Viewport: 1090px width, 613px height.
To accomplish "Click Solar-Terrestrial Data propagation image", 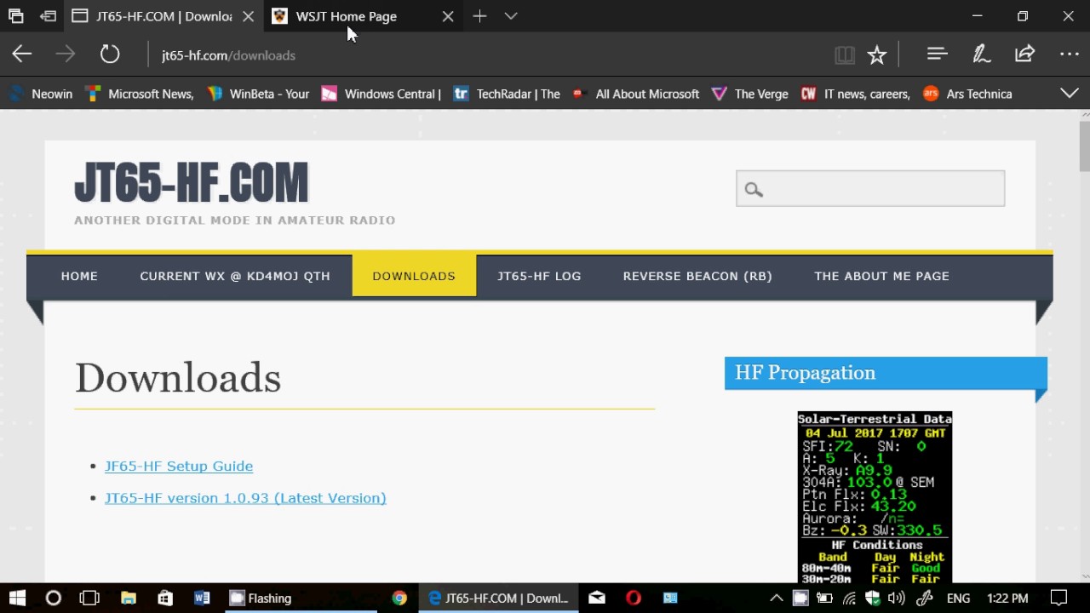I will 875,497.
